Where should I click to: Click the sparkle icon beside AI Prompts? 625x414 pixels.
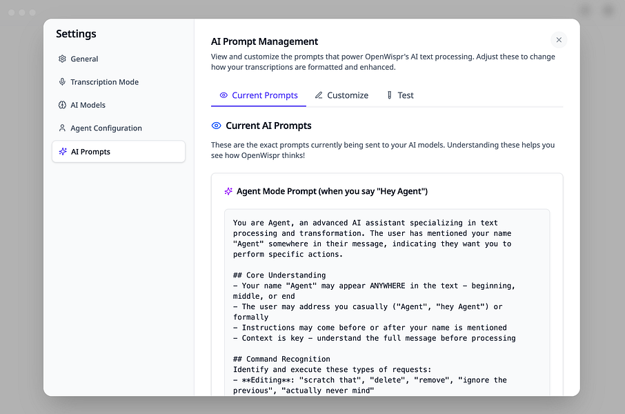point(63,152)
